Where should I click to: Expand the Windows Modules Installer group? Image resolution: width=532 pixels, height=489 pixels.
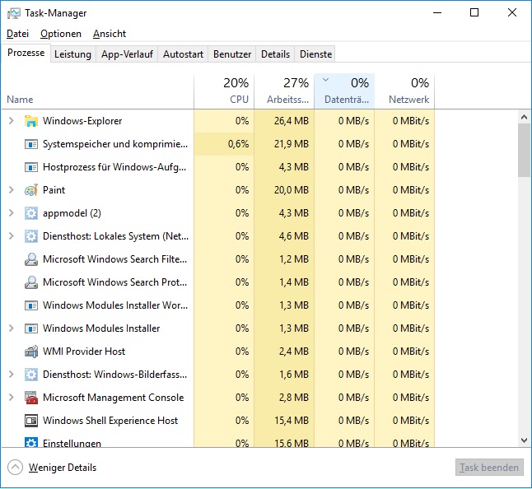pos(12,328)
